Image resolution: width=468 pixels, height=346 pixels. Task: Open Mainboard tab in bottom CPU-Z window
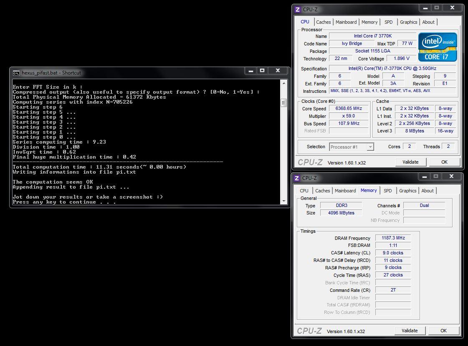click(345, 191)
